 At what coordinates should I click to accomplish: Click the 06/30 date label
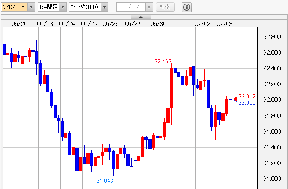click(x=158, y=24)
